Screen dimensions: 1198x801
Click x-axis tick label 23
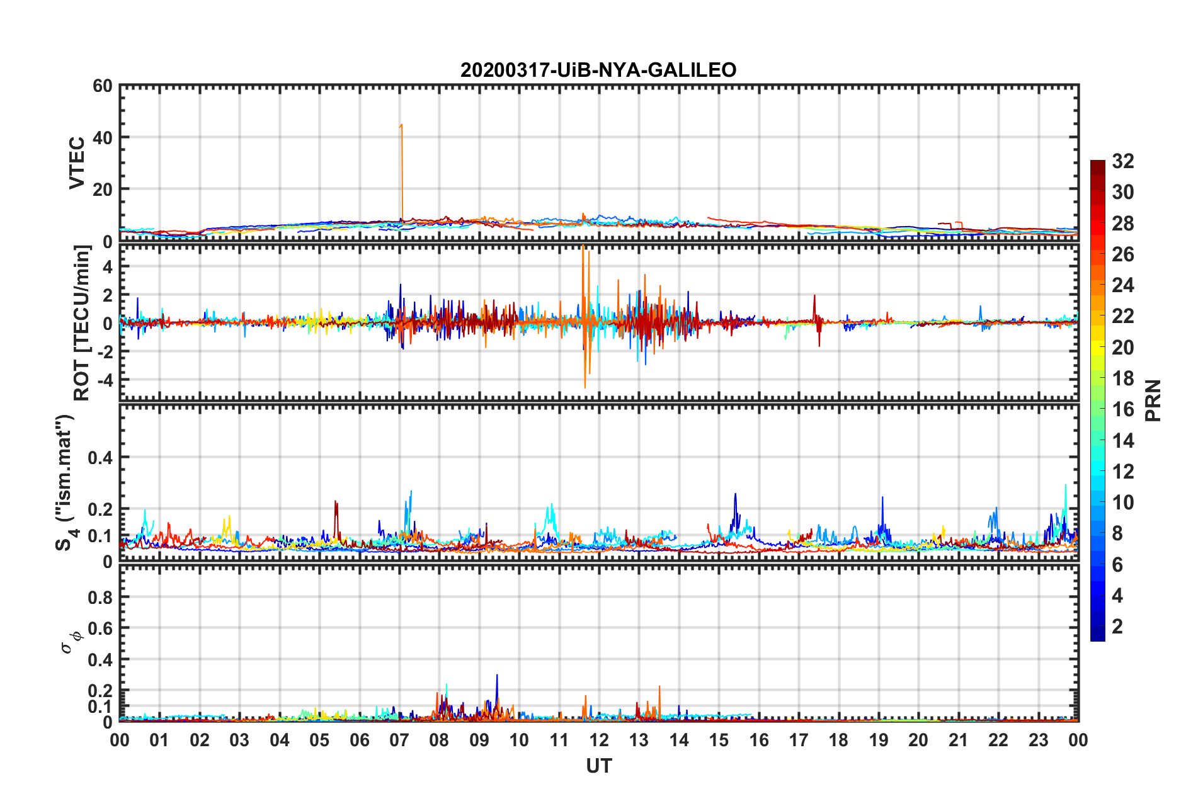(x=1038, y=740)
